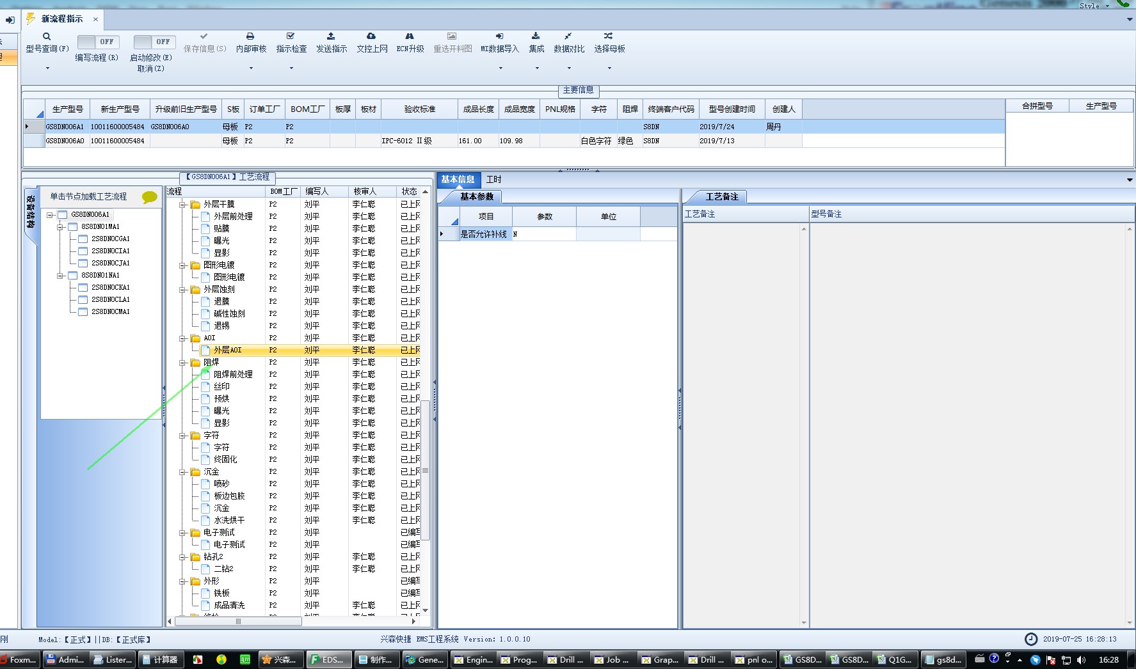Toggle checkbox for 2S8DNOCIA1
The height and width of the screenshot is (669, 1136).
click(83, 251)
